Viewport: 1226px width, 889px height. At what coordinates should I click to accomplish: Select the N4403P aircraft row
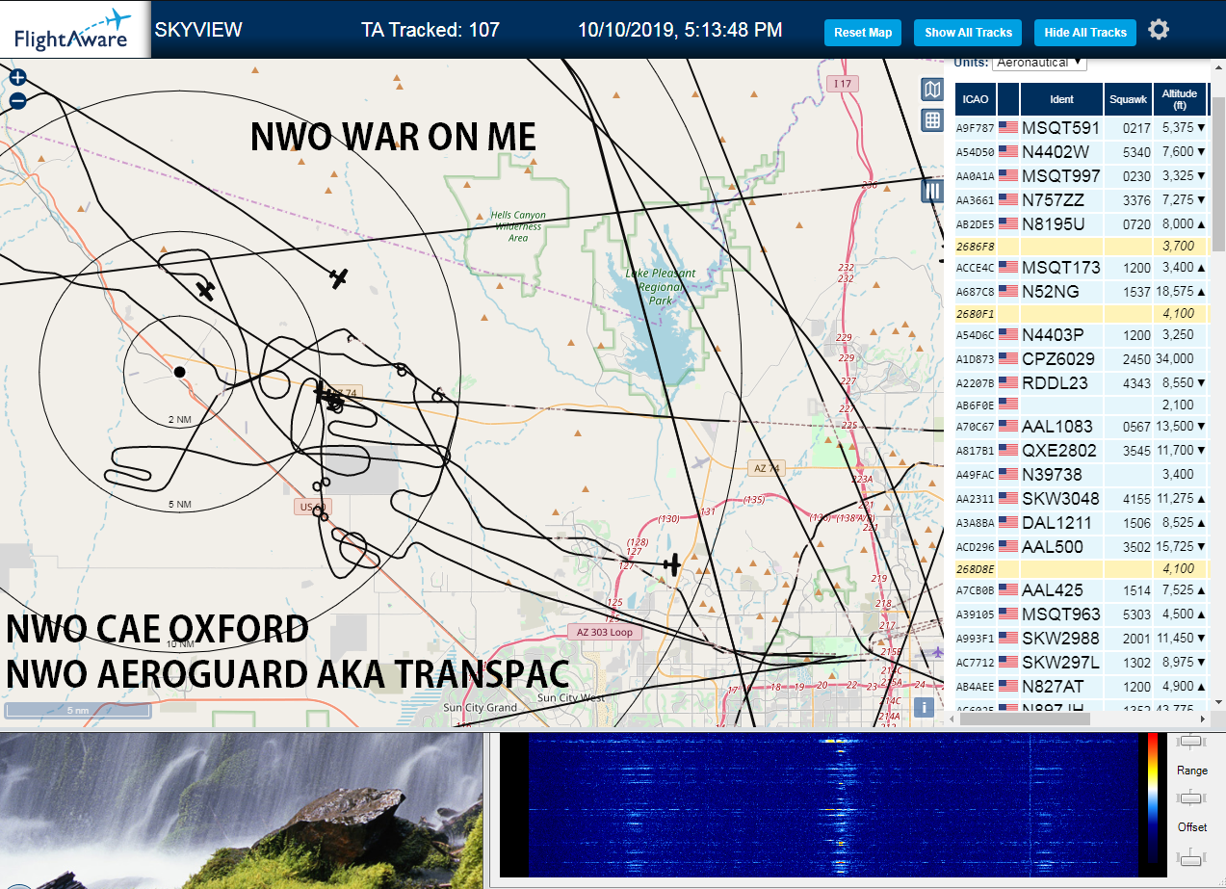(1081, 334)
